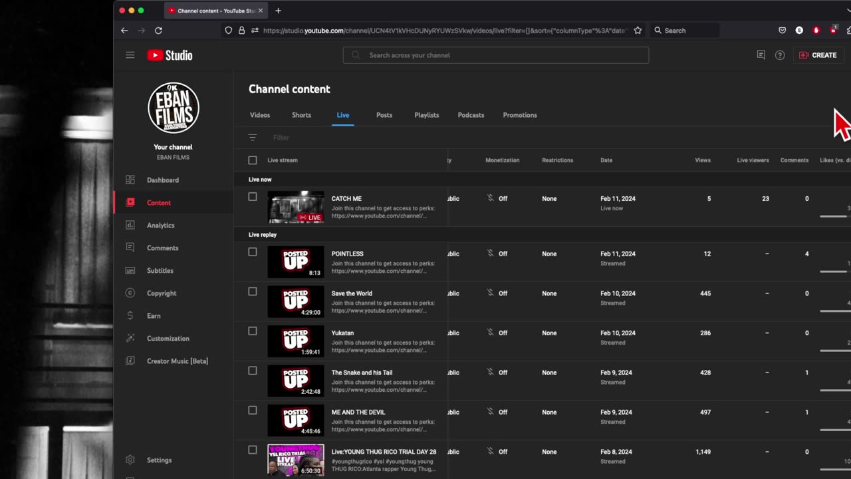Viewport: 851px width, 479px height.
Task: Click the browser Search box
Action: point(685,31)
